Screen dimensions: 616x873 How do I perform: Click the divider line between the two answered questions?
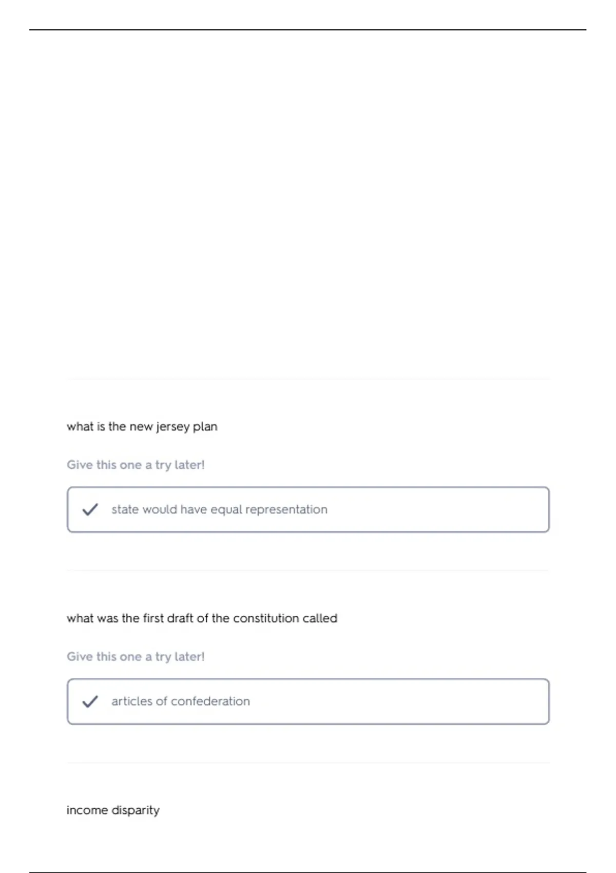(308, 571)
